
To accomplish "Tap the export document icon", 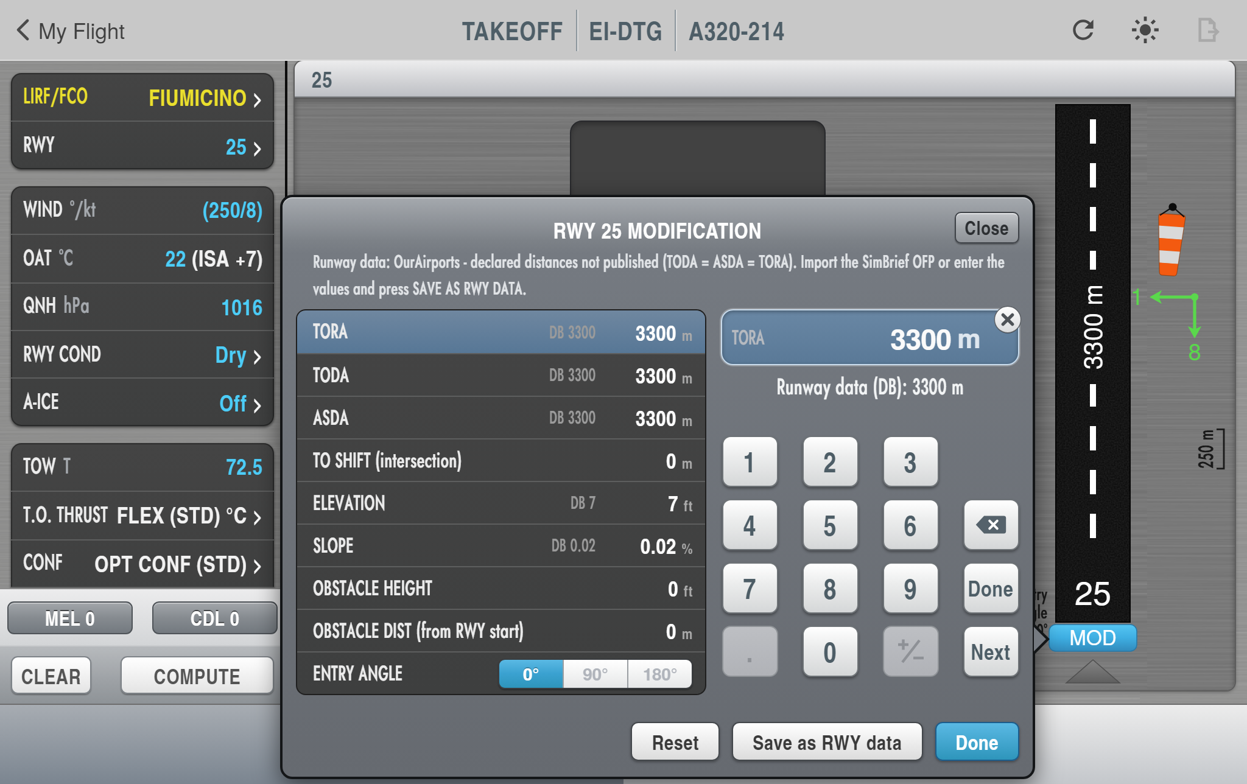I will point(1207,30).
